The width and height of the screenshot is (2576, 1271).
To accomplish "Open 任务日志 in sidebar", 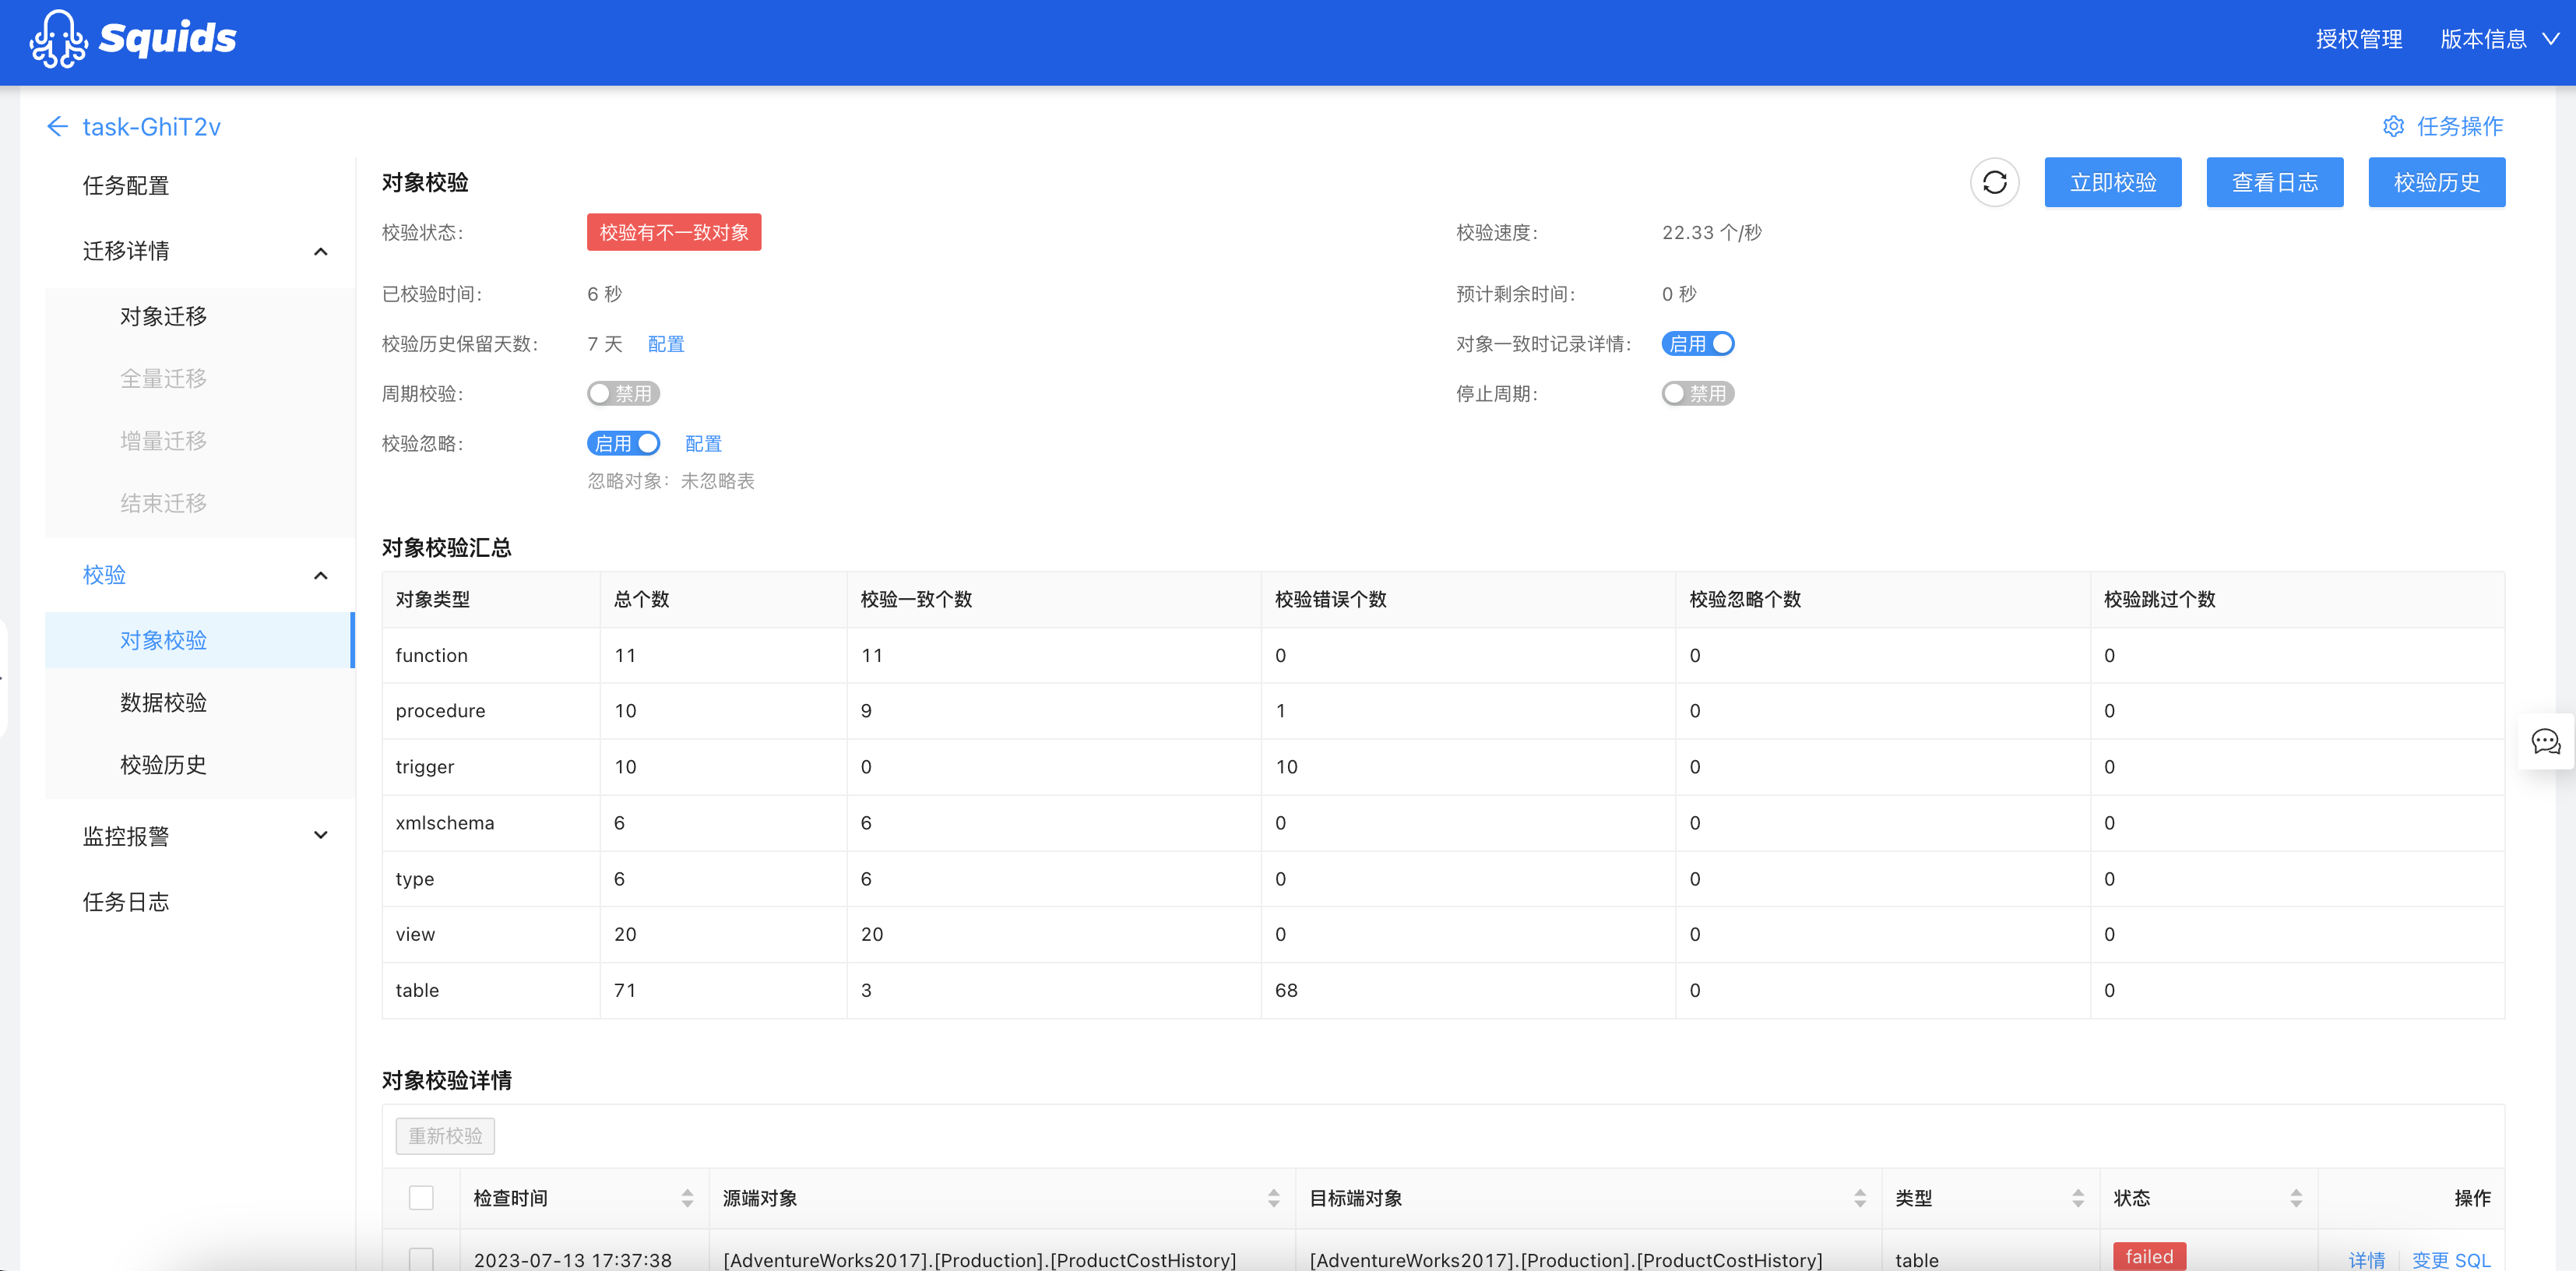I will [126, 902].
